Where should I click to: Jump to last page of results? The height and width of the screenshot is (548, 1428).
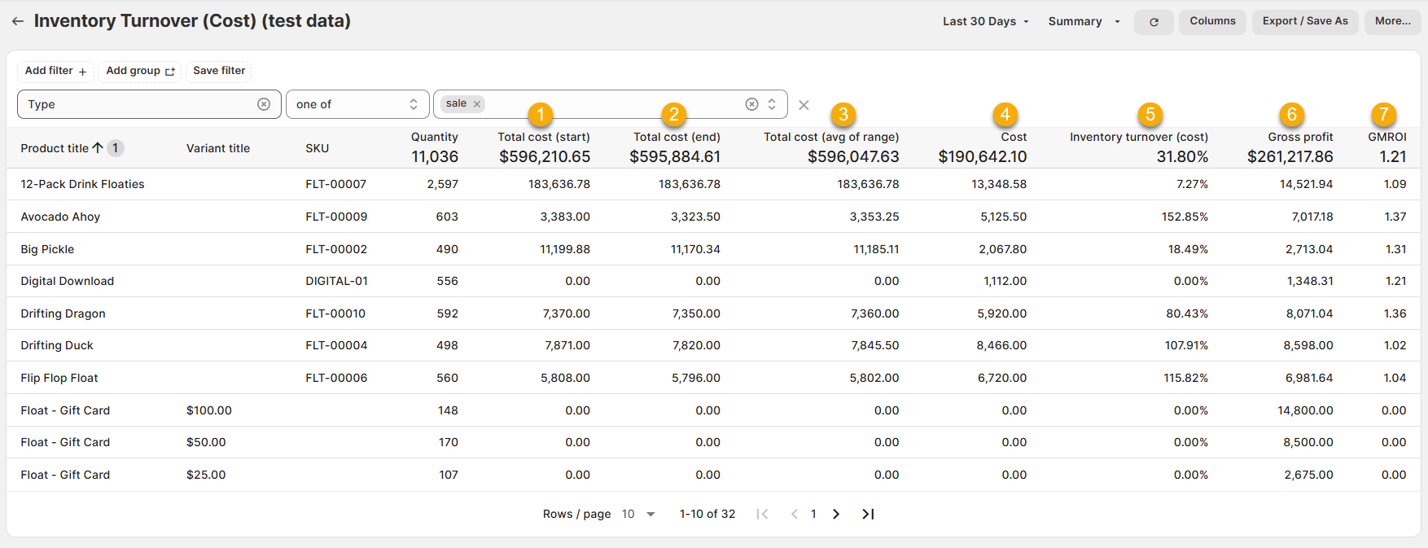point(868,514)
